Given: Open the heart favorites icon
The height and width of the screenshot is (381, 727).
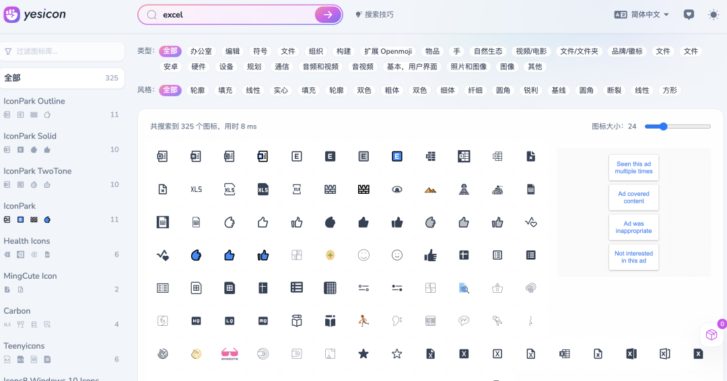Looking at the screenshot, I should point(689,15).
